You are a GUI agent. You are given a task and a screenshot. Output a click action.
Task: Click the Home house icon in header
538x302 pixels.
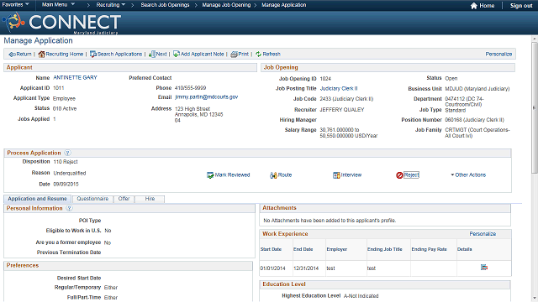(x=474, y=6)
